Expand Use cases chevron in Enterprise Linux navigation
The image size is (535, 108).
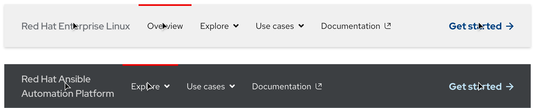[301, 26]
